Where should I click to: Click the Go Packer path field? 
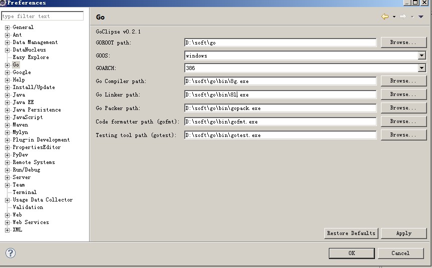[x=280, y=108]
